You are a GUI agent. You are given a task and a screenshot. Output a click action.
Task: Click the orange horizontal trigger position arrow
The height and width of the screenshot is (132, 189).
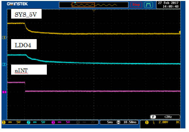tap(94, 10)
